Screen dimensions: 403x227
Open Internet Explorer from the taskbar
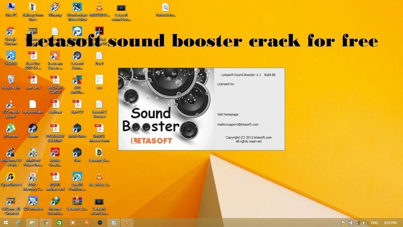pyautogui.click(x=19, y=223)
